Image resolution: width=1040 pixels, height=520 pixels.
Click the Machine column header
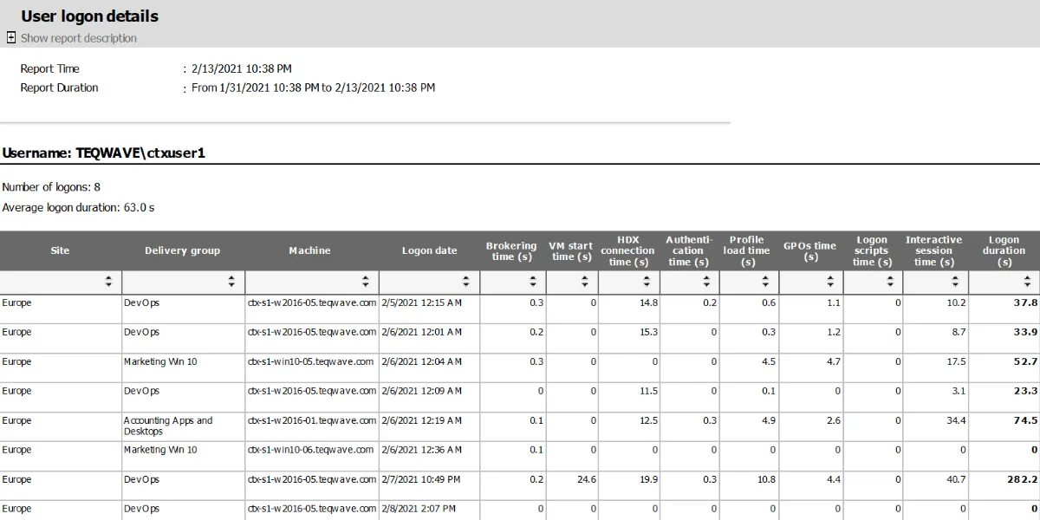[309, 250]
